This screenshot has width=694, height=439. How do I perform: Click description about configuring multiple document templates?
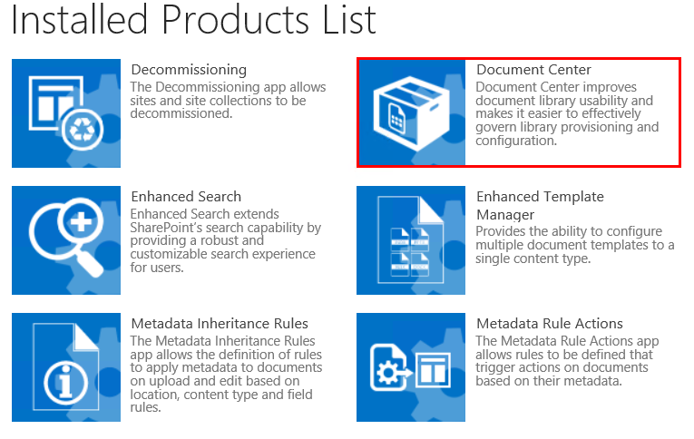(574, 245)
